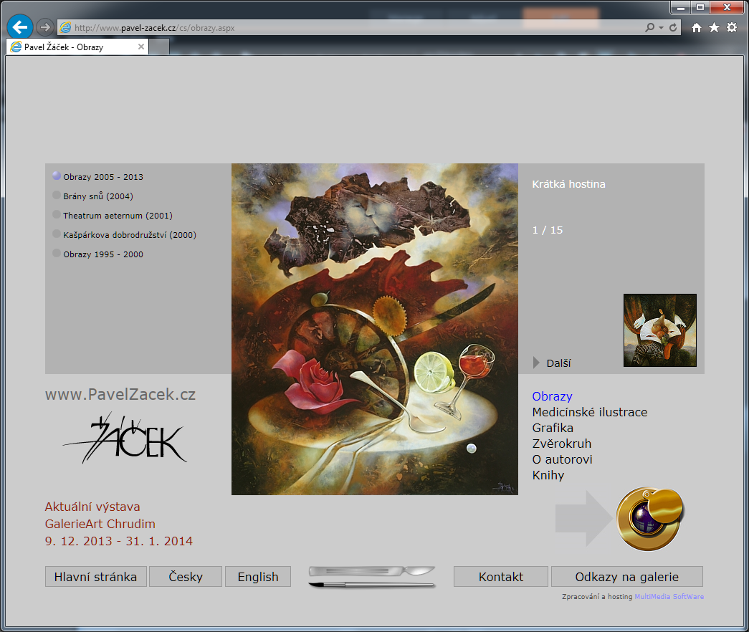The width and height of the screenshot is (749, 632).
Task: Open browser Tools gear icon
Action: [x=732, y=28]
